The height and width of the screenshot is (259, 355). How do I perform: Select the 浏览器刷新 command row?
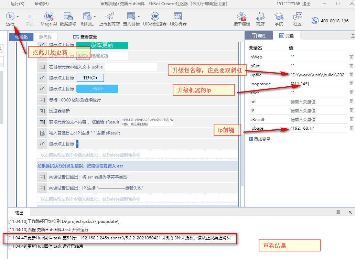(x=138, y=111)
